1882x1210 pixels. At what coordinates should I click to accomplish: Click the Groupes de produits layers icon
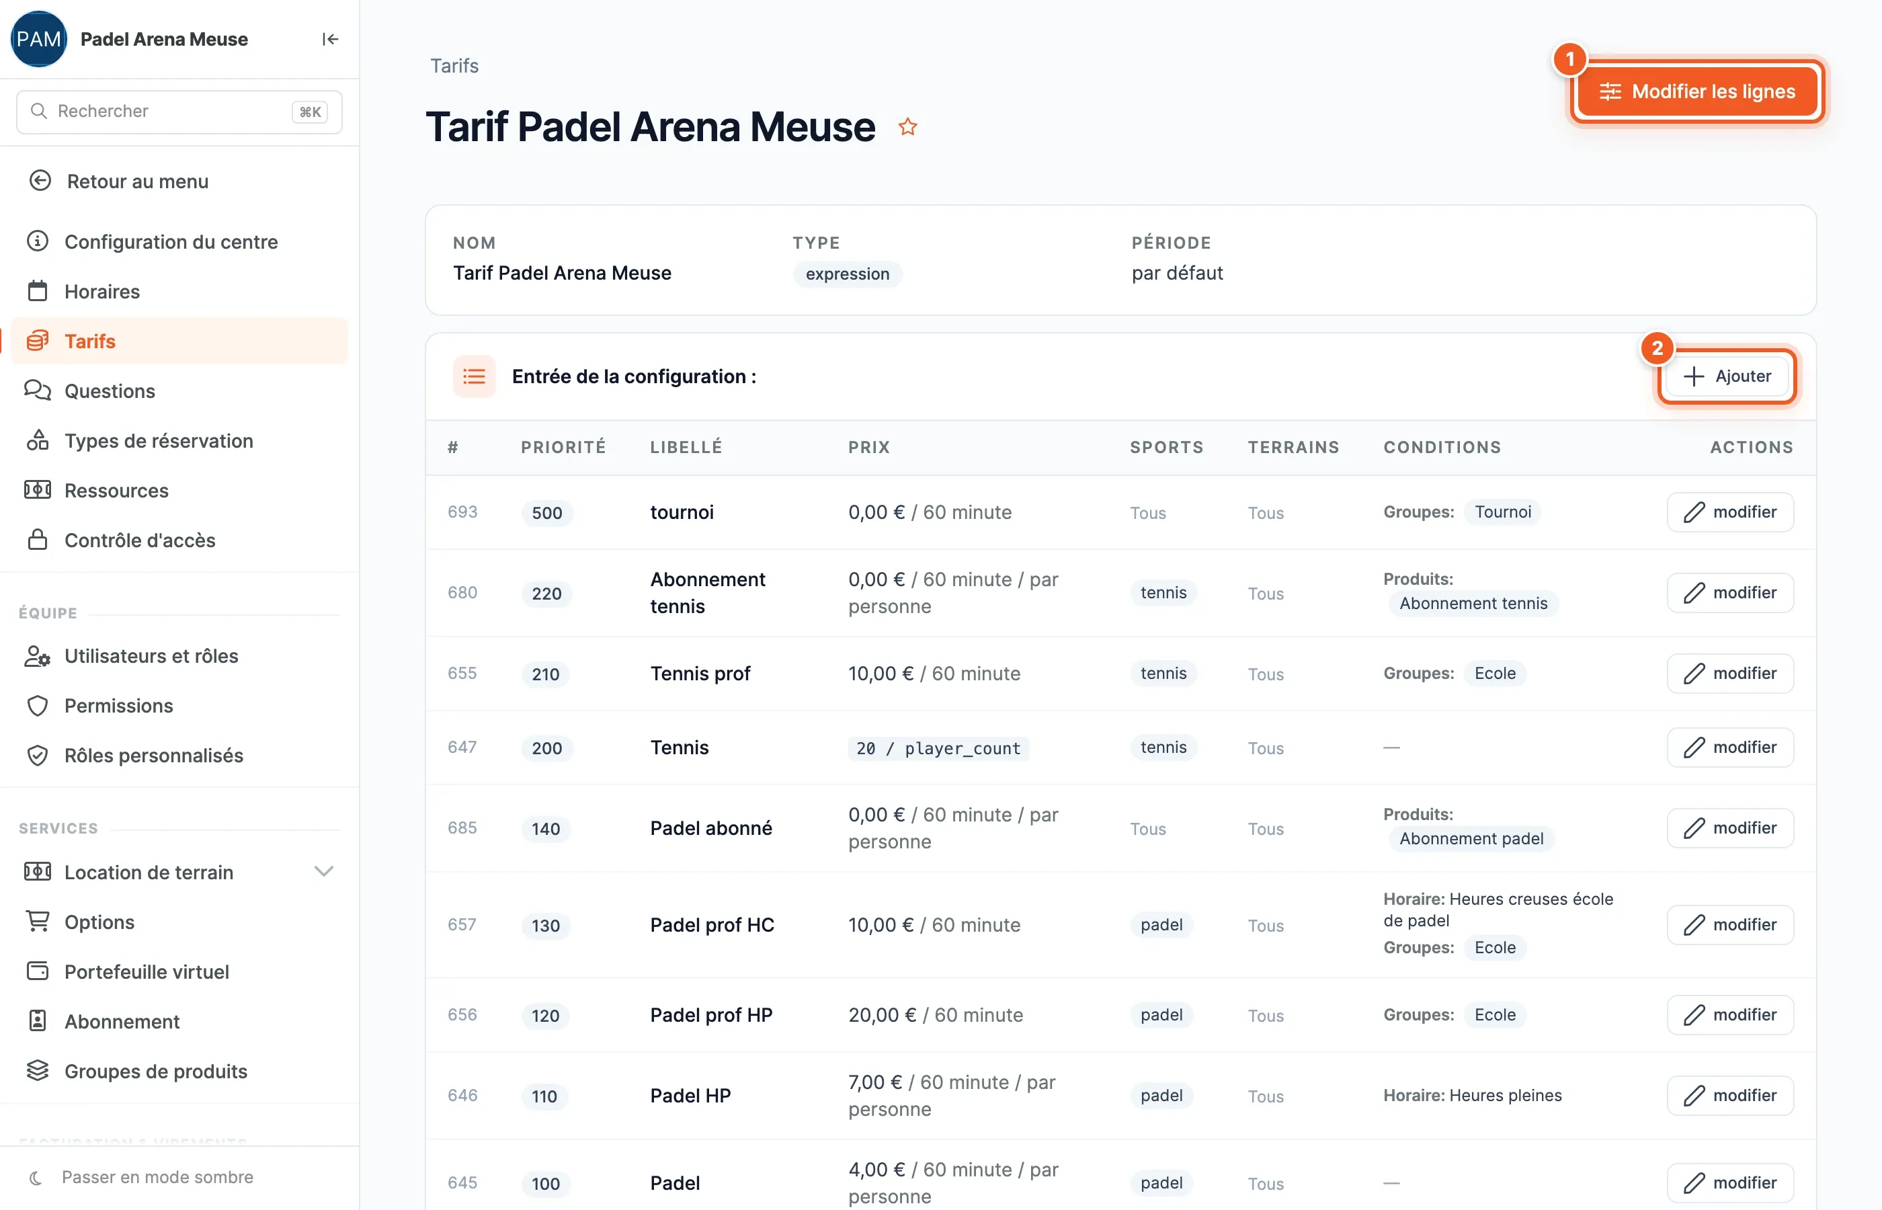pos(38,1071)
